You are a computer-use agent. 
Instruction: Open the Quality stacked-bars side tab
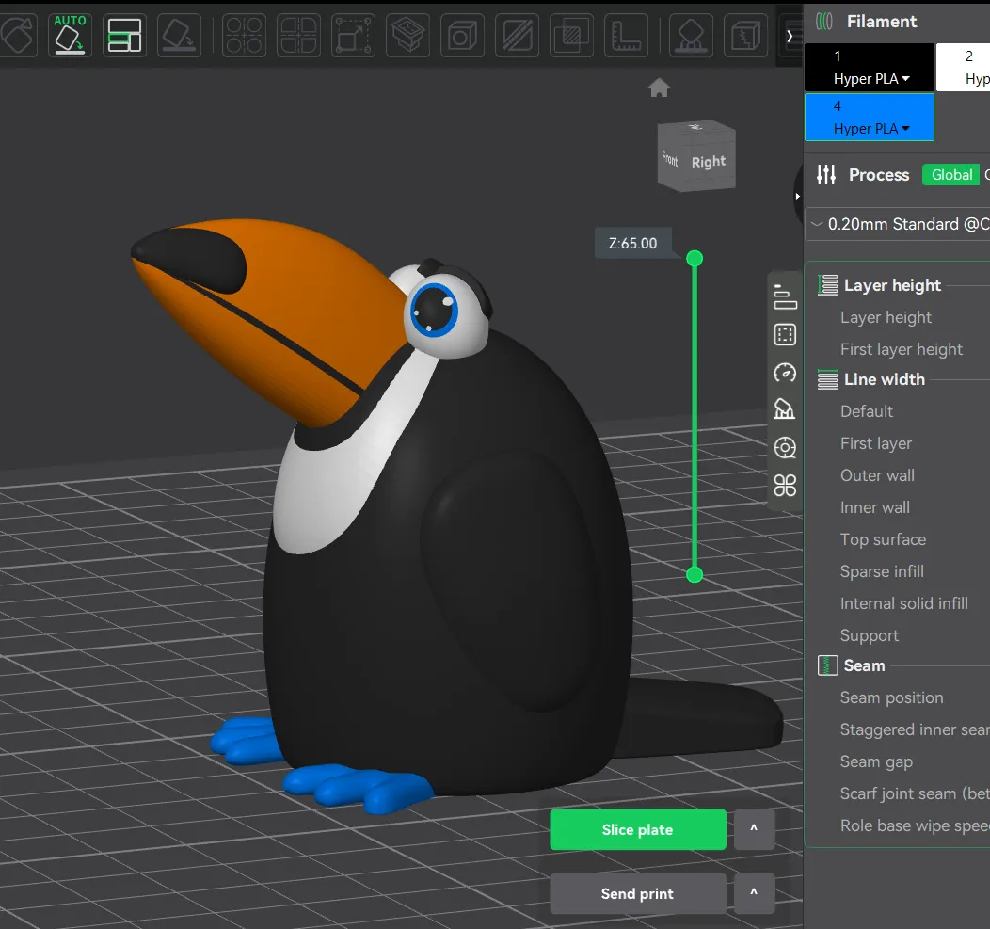tap(785, 296)
